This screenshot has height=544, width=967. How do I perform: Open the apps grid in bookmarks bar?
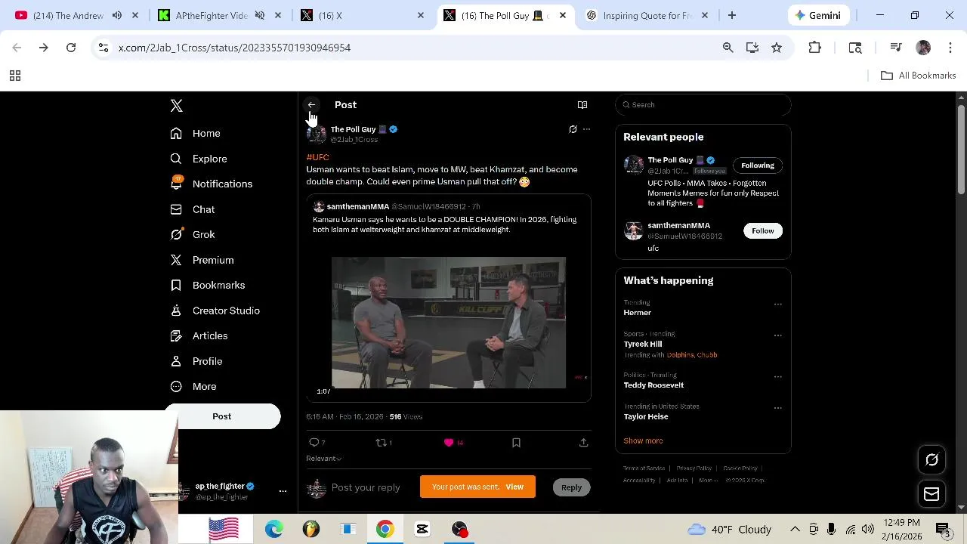pos(14,76)
